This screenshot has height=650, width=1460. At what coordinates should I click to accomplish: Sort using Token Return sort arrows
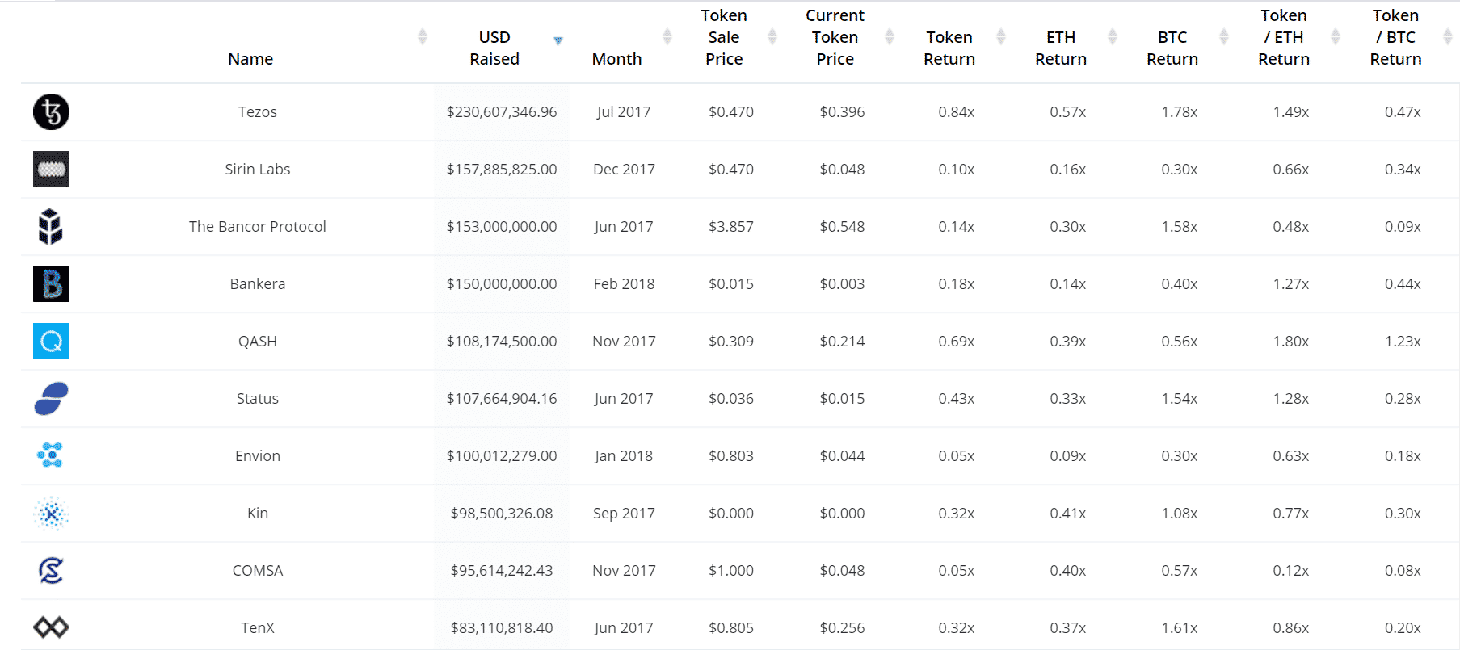tap(1001, 36)
